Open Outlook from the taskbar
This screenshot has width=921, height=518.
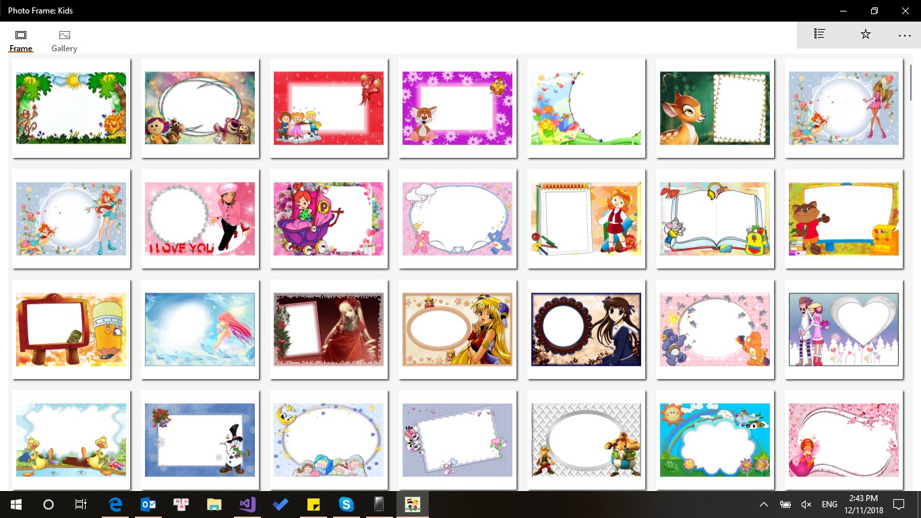[148, 505]
